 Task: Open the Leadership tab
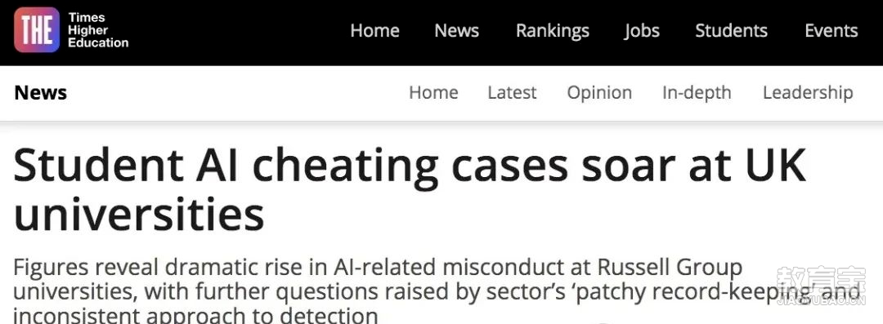tap(808, 93)
